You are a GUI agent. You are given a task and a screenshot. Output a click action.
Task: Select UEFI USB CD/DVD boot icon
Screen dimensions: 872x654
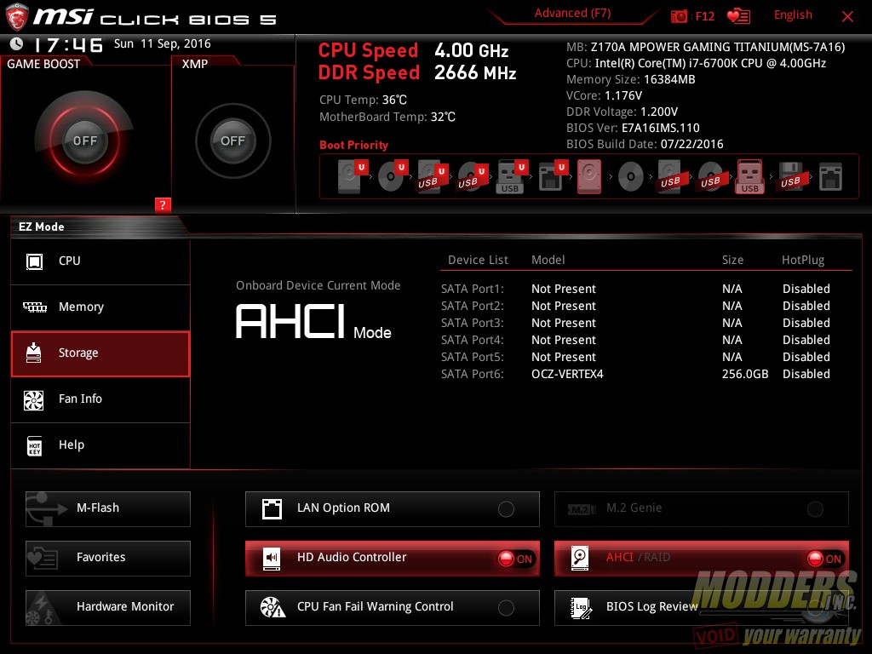point(472,176)
